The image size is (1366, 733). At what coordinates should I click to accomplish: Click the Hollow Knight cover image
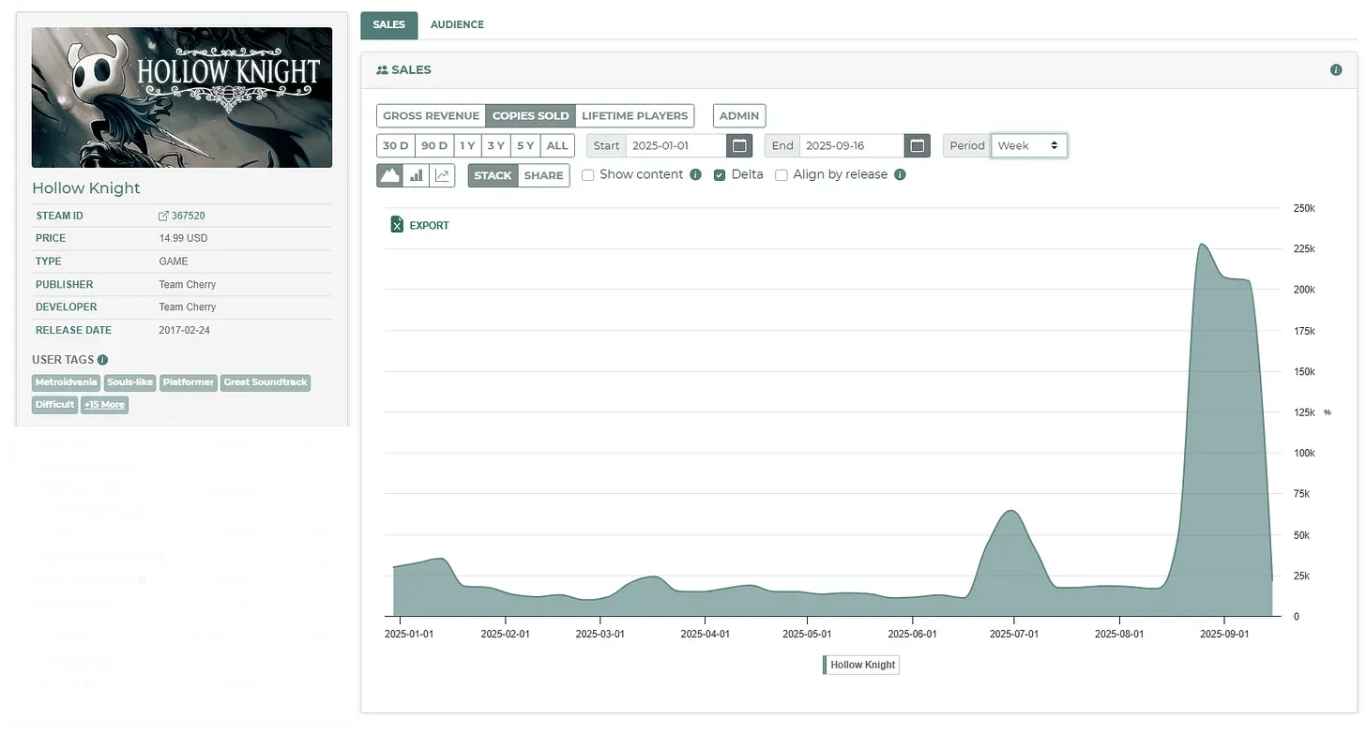coord(182,97)
